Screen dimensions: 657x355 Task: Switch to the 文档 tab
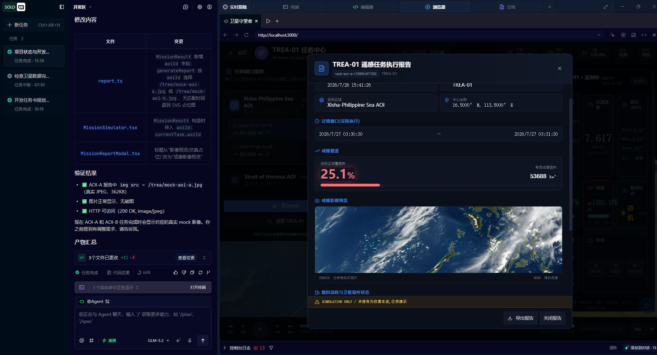[507, 7]
